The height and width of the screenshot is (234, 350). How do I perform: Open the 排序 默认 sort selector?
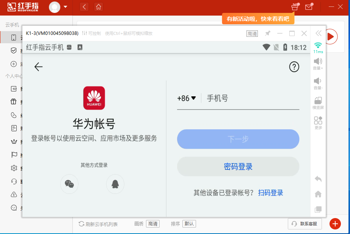[x=189, y=224]
